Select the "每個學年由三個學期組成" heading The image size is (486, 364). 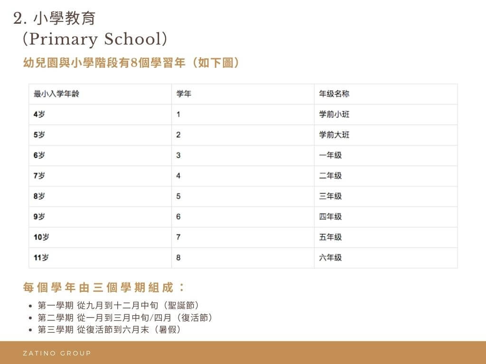104,287
